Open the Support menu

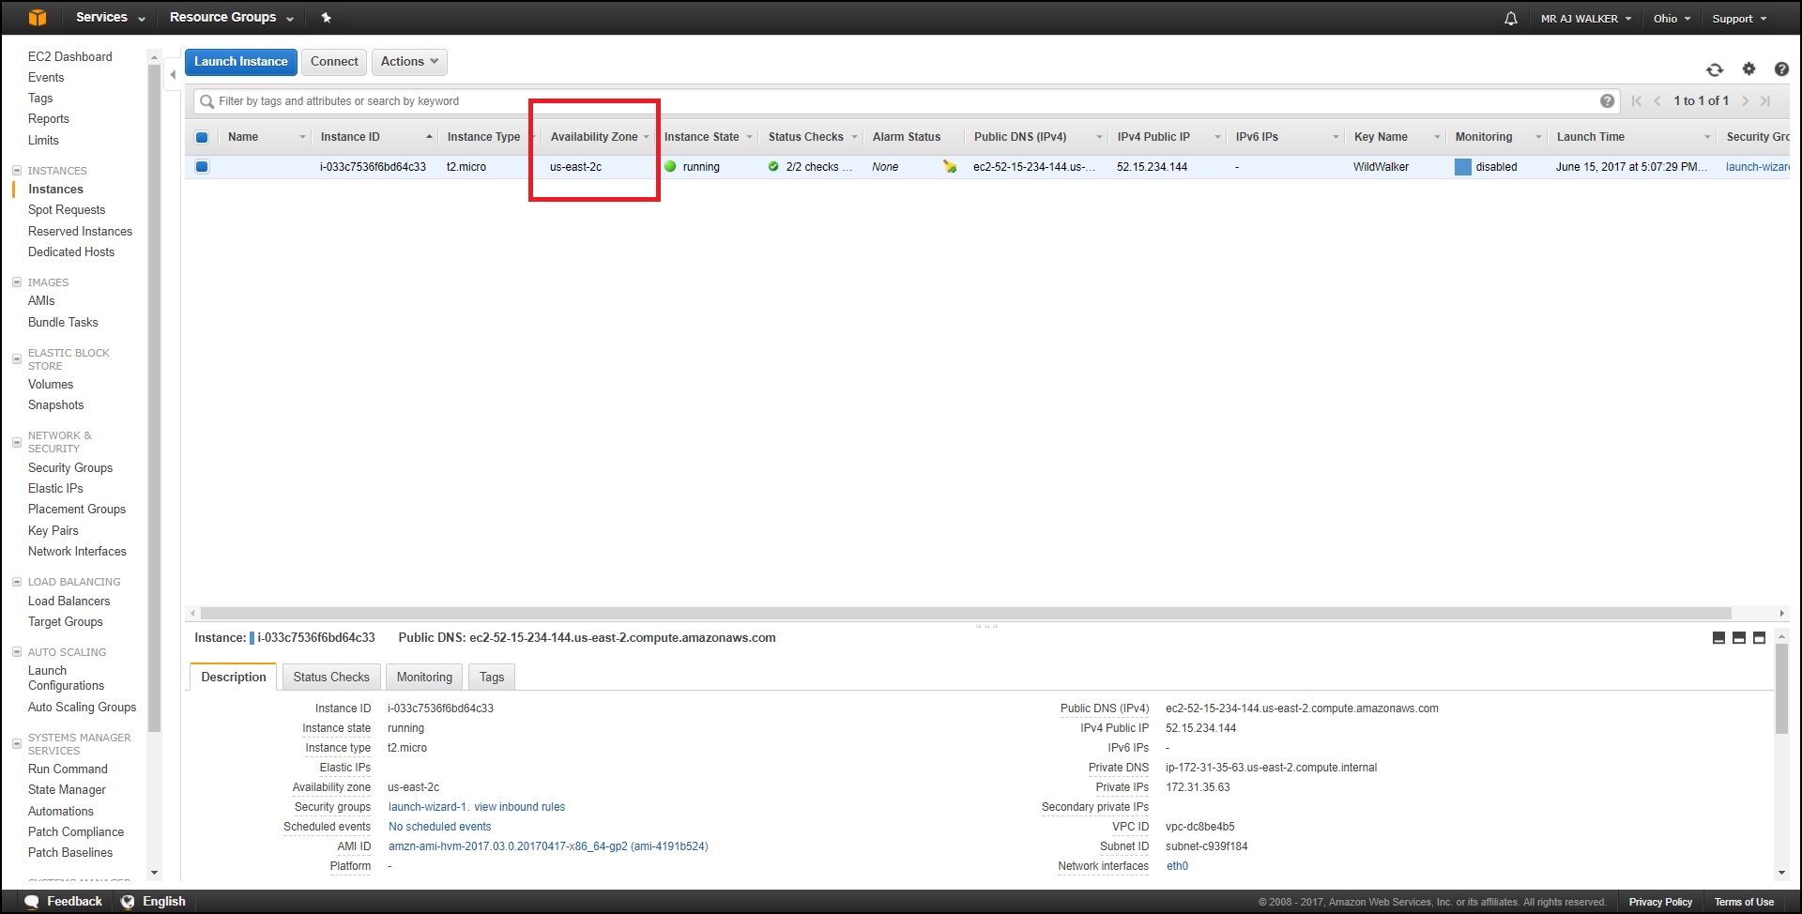click(1739, 19)
